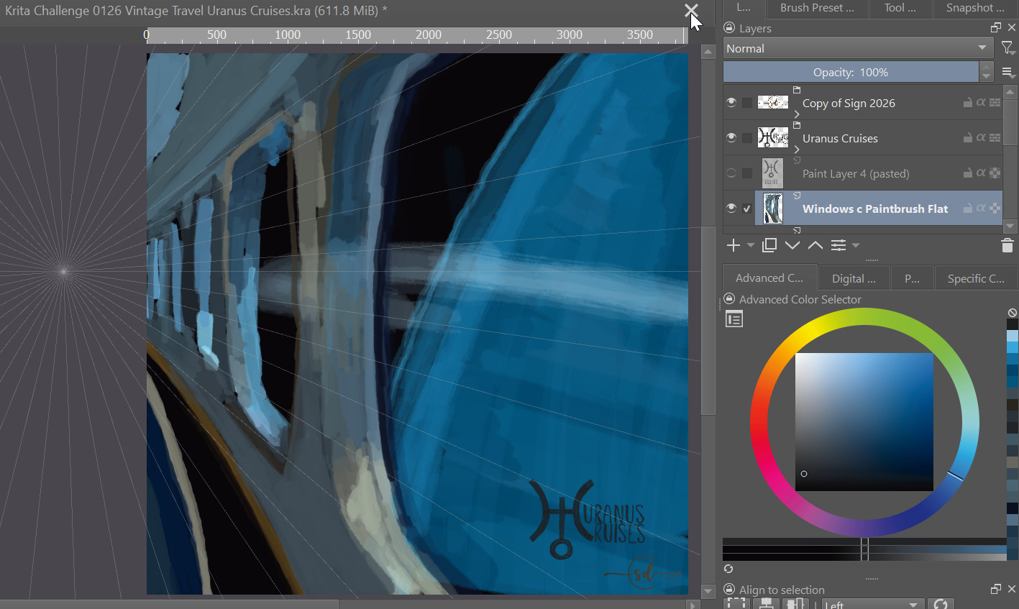The height and width of the screenshot is (609, 1019).
Task: Expand the Uranus Cruises group layer
Action: point(797,150)
